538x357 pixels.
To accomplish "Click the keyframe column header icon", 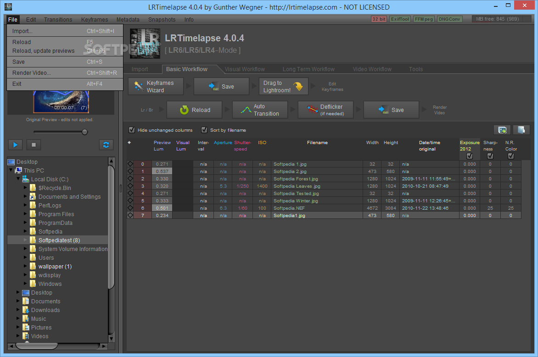I will point(129,143).
